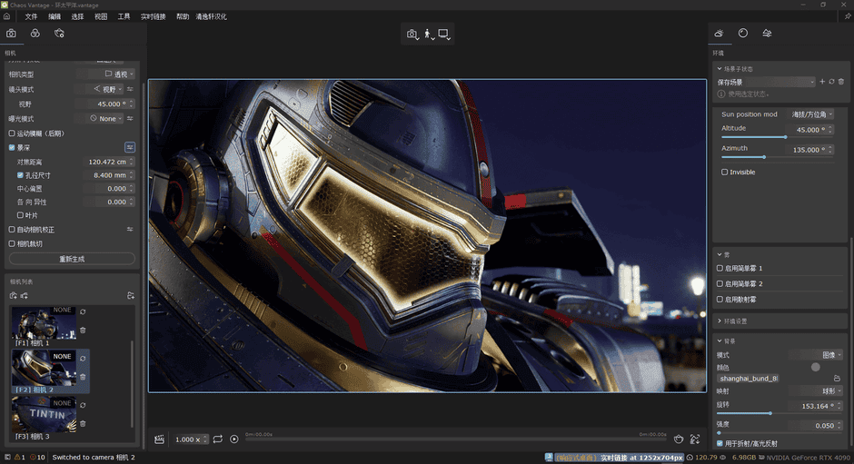Open the display/viewport options icon

pos(444,35)
